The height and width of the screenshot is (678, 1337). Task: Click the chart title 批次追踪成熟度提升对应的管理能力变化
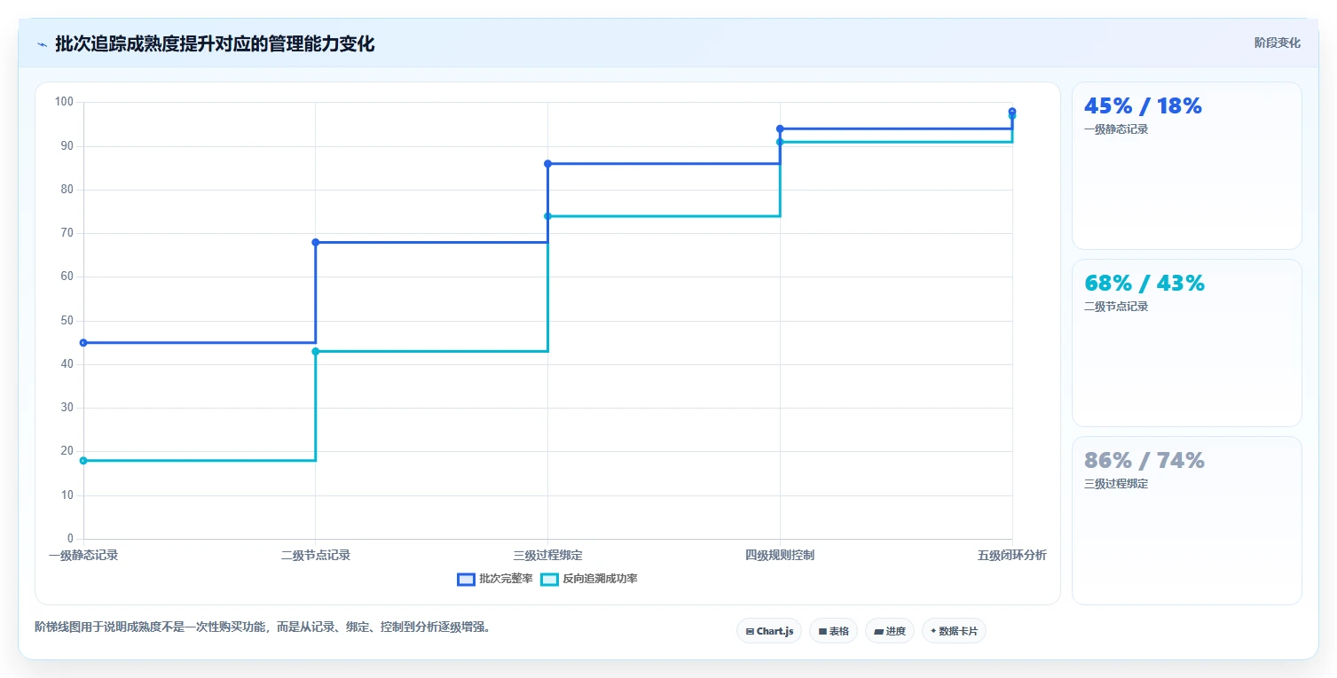coord(215,44)
